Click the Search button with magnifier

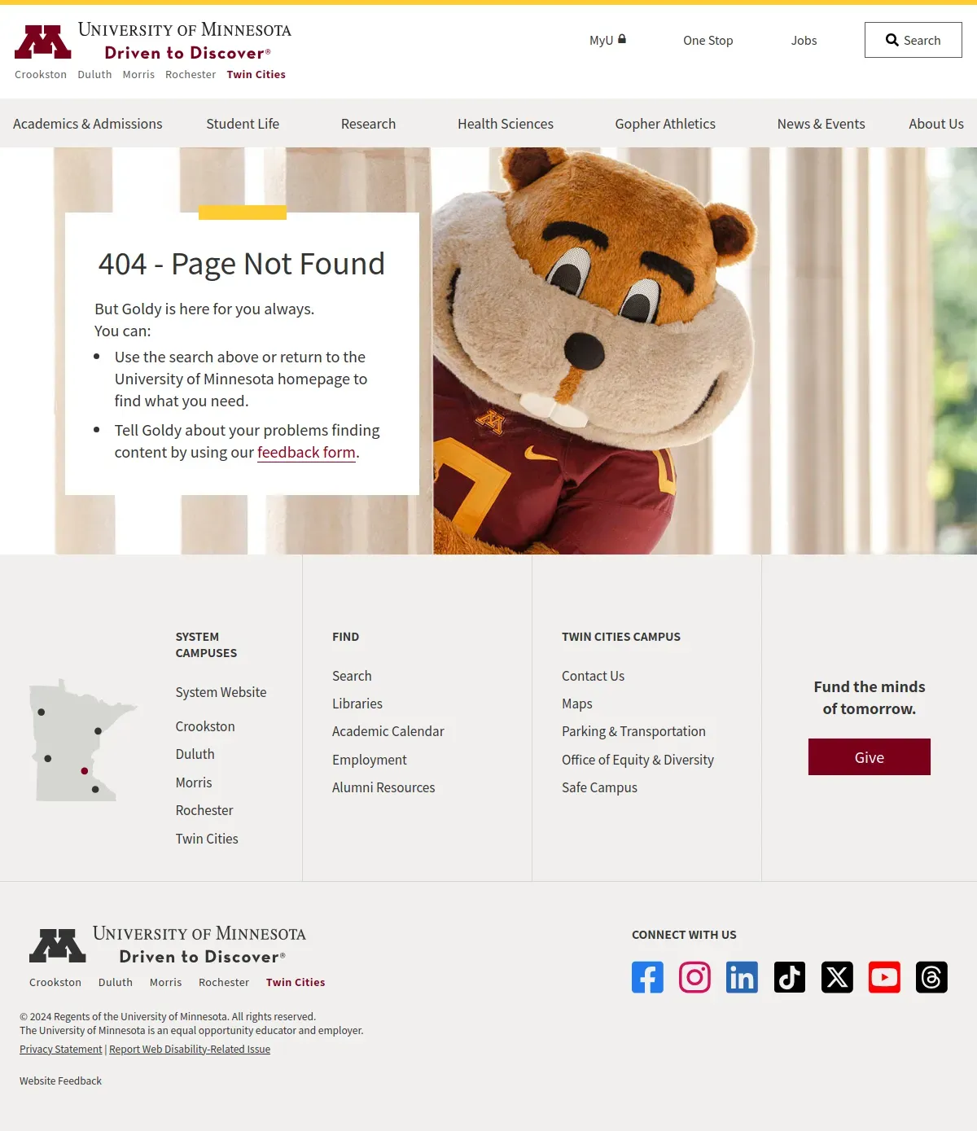[x=913, y=40]
